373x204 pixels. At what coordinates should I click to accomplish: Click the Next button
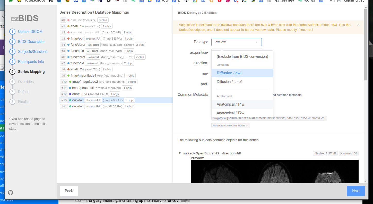point(355,191)
